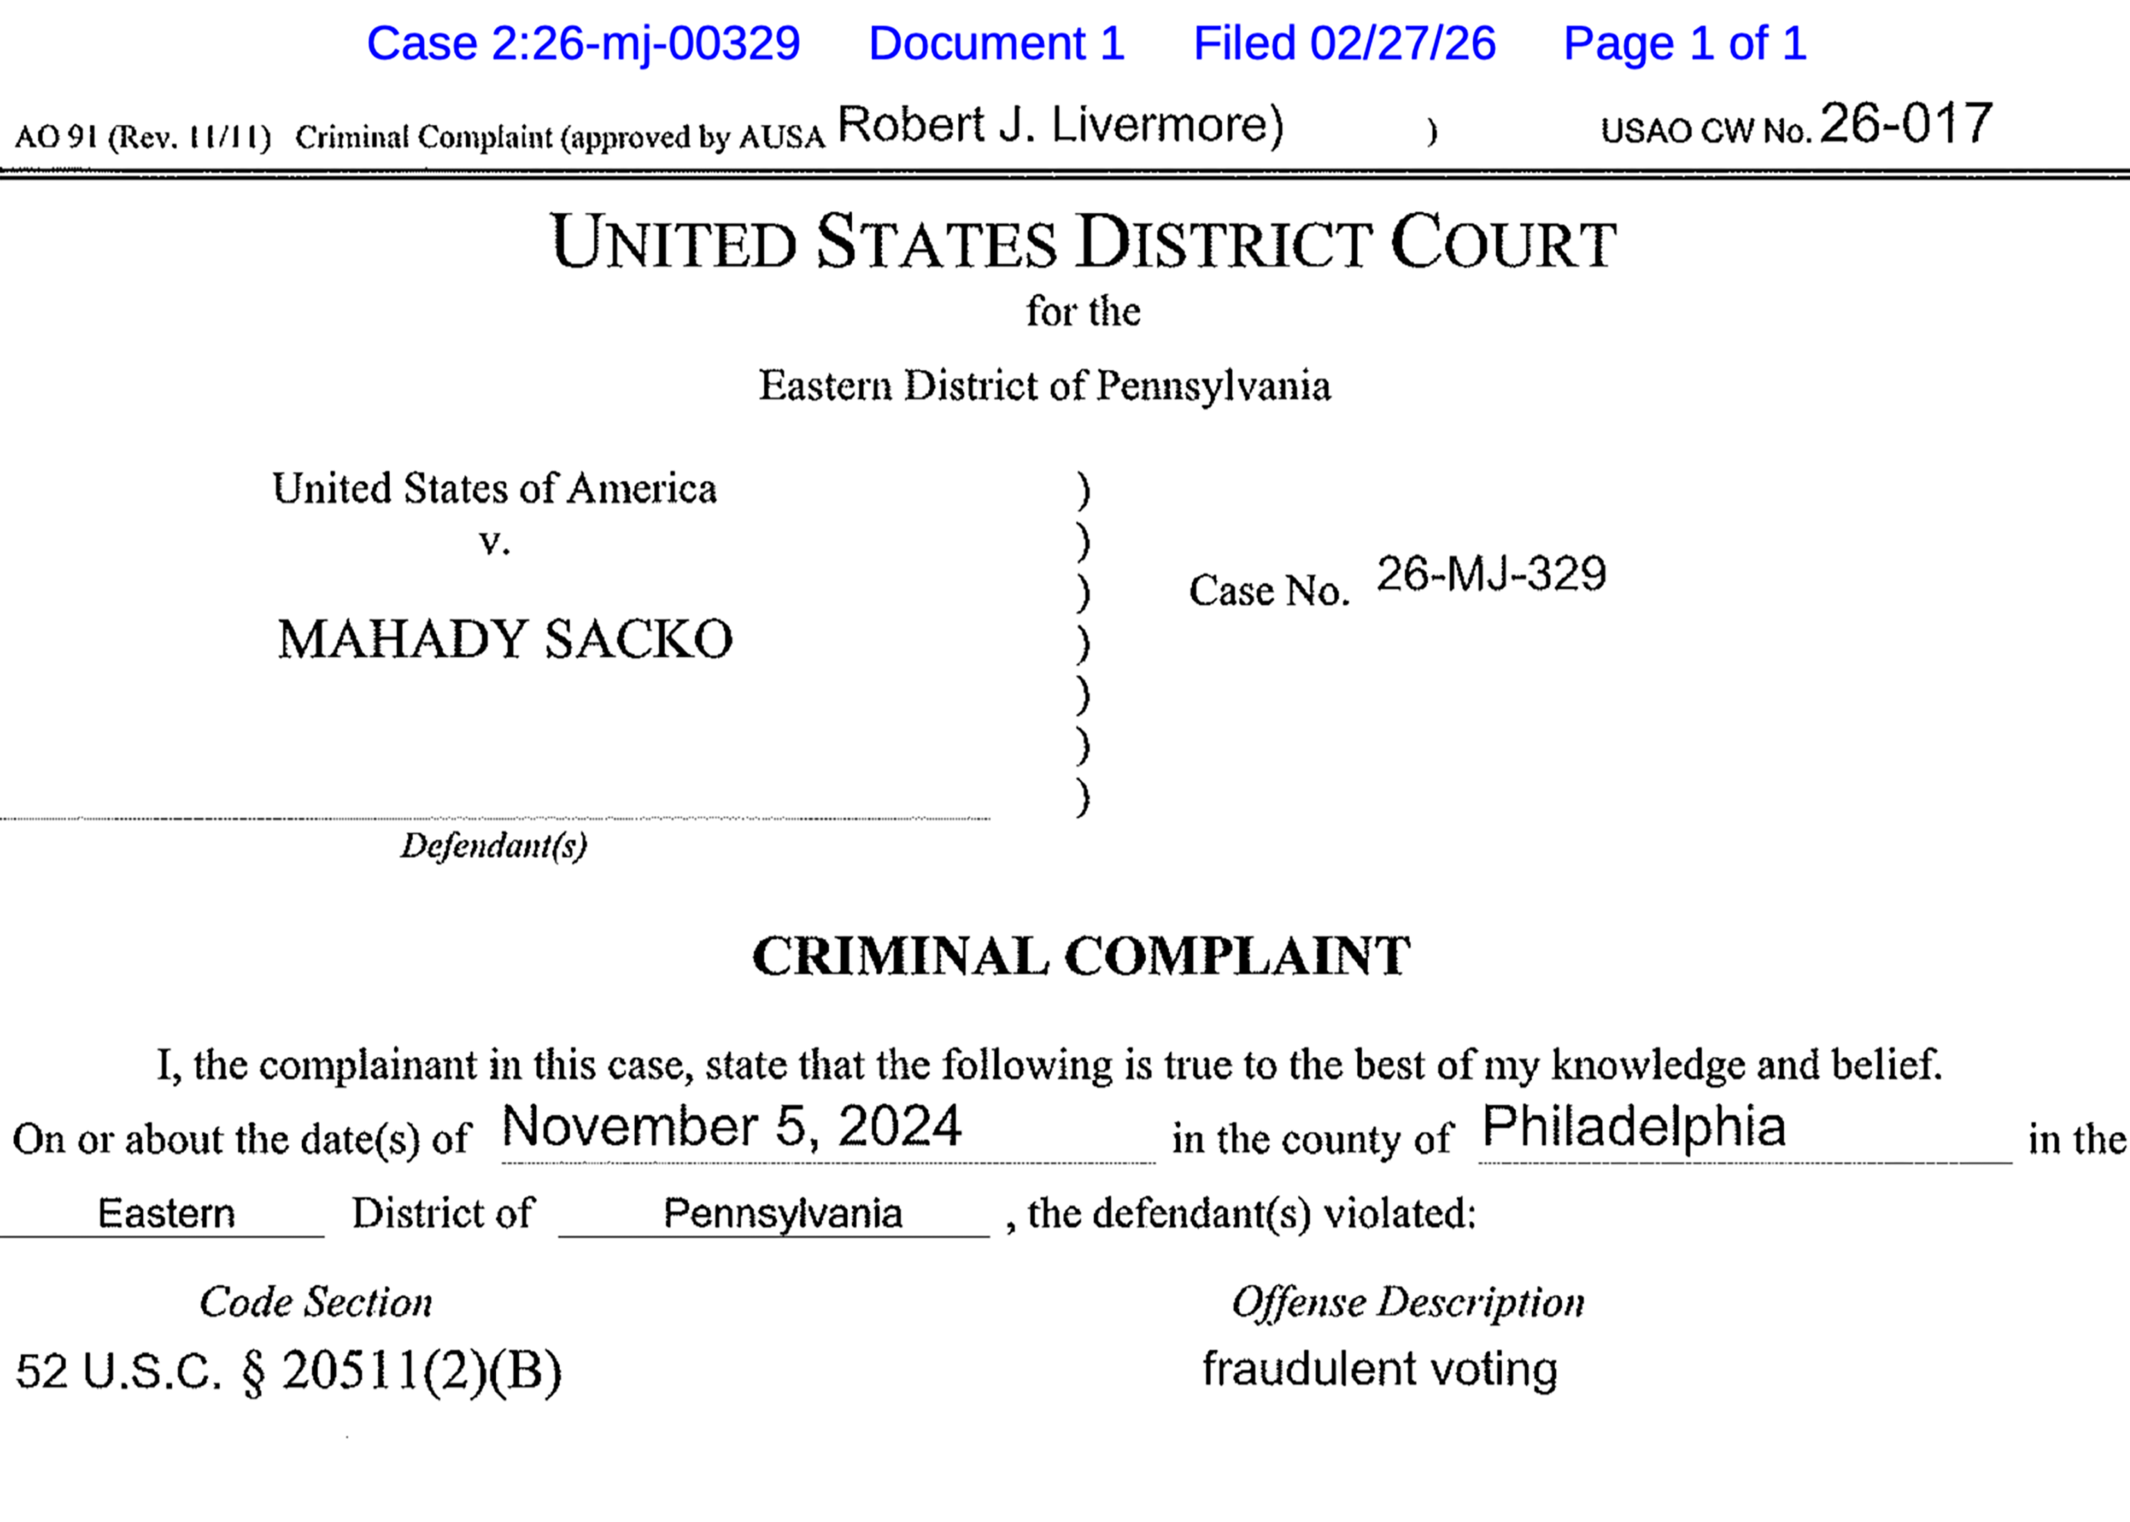Image resolution: width=2130 pixels, height=1522 pixels.
Task: Click the Case No. 26-MJ-329 field value
Action: 1490,574
